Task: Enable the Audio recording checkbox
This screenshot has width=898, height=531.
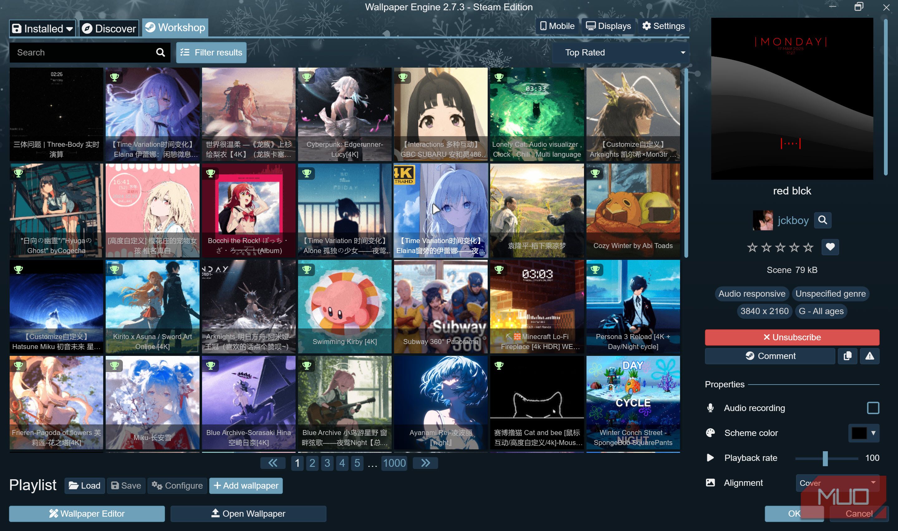Action: click(873, 408)
